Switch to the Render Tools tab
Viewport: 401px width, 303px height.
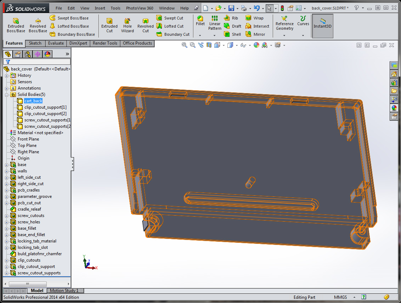click(x=105, y=43)
